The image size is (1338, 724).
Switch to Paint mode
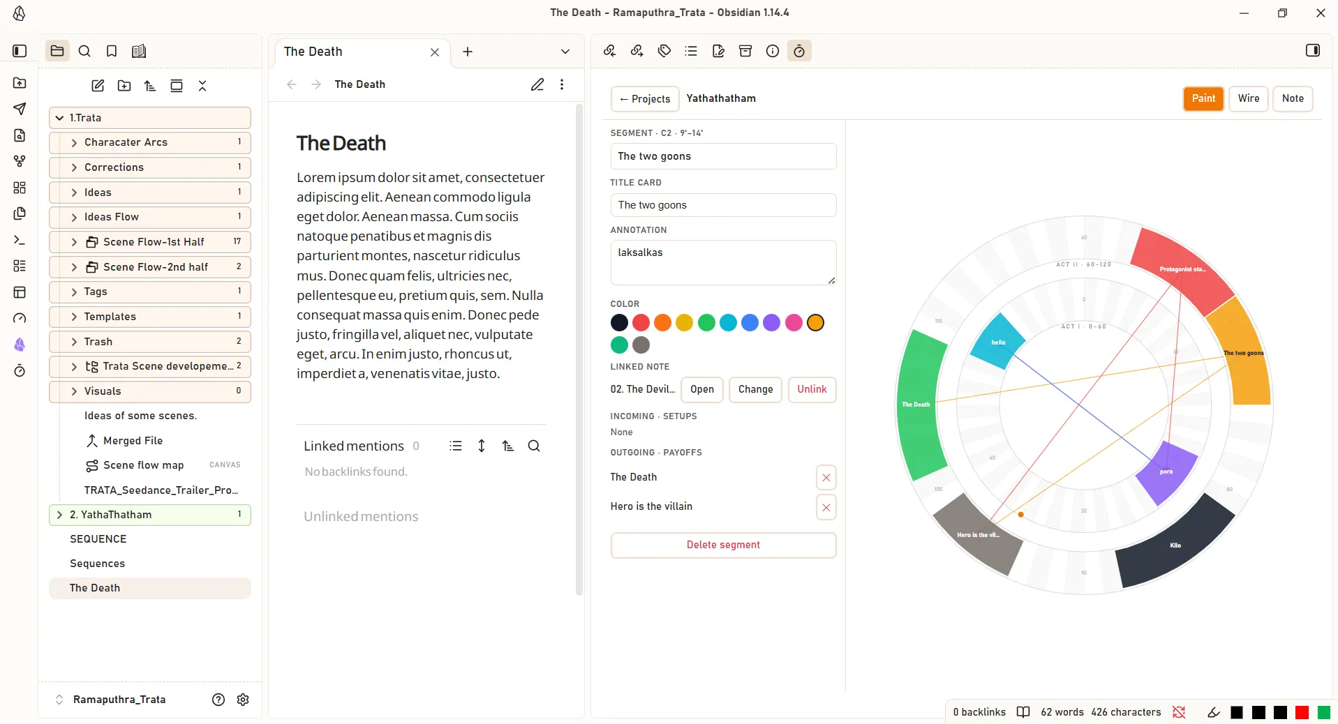click(1203, 98)
